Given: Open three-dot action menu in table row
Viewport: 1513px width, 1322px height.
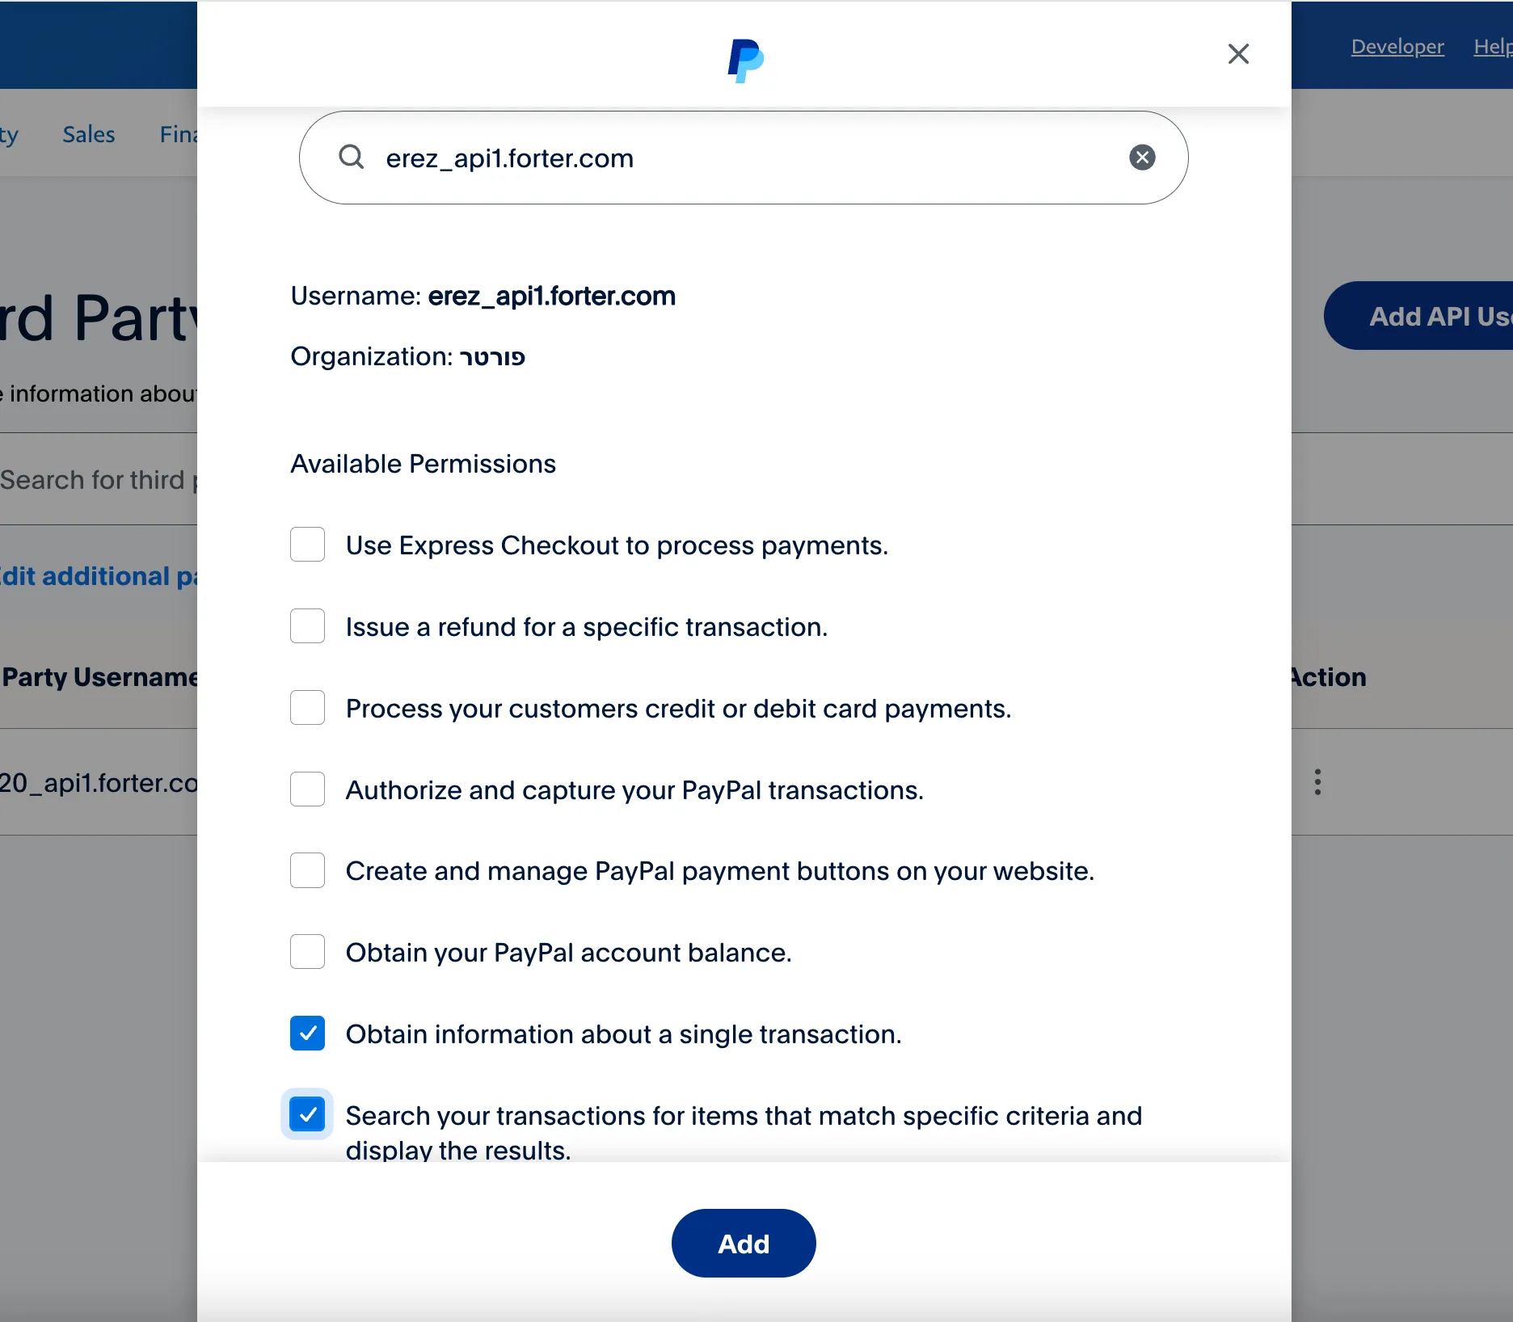Looking at the screenshot, I should (1317, 782).
